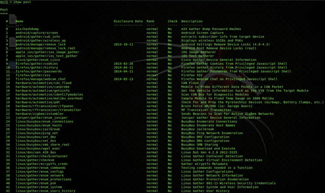Image resolution: width=325 pixels, height=193 pixels.
Task: Select module 'linux/busybox/enum_connections'
Action: click(x=44, y=122)
